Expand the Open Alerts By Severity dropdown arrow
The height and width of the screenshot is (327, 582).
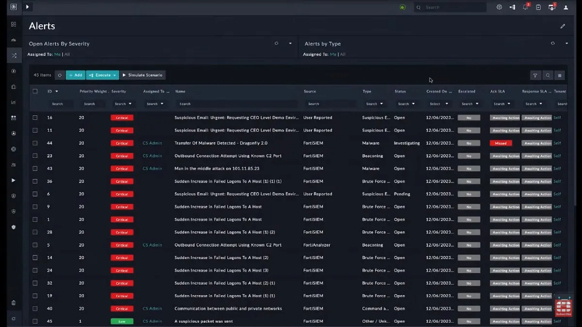(x=291, y=43)
